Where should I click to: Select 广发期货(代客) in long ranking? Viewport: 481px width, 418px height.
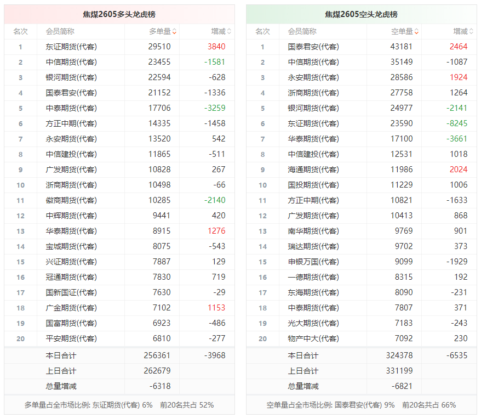(x=71, y=170)
